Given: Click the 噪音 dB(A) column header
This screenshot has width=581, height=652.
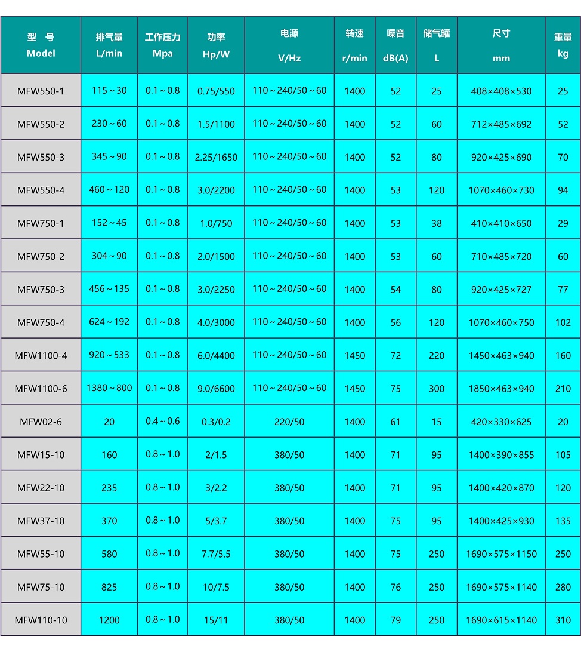Looking at the screenshot, I should 395,45.
